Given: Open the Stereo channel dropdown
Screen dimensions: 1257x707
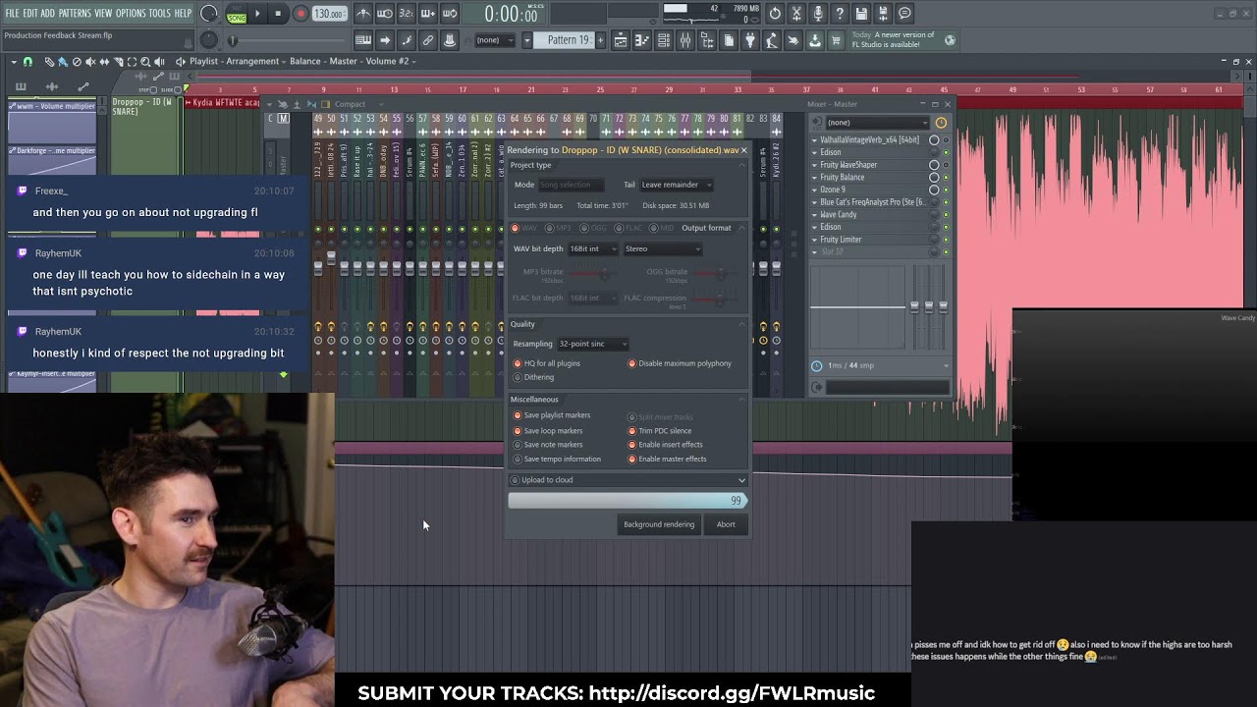Looking at the screenshot, I should (663, 248).
